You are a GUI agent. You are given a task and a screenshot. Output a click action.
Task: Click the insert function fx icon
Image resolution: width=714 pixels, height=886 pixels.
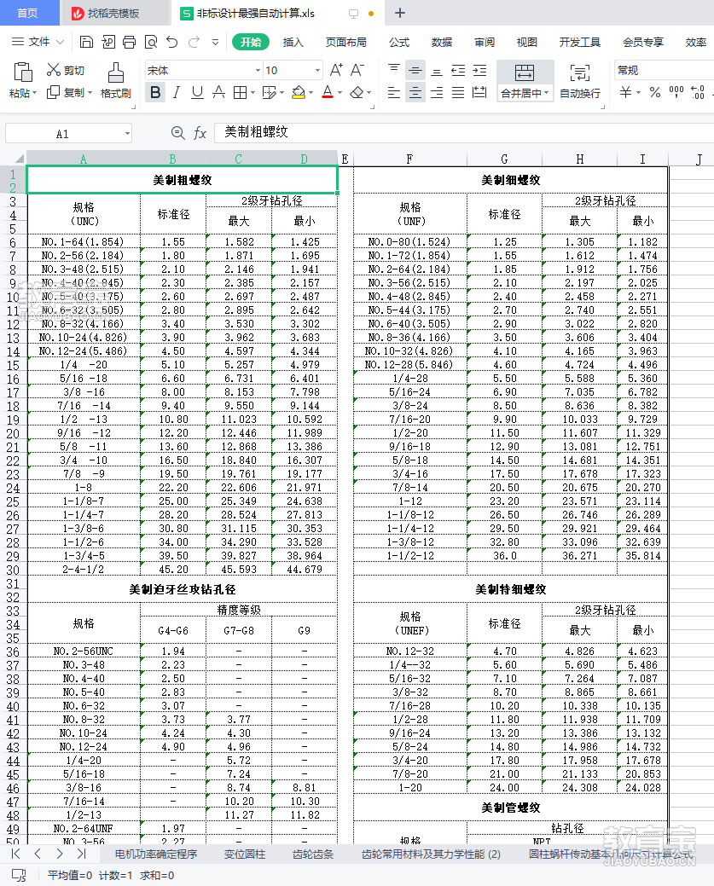pos(200,133)
